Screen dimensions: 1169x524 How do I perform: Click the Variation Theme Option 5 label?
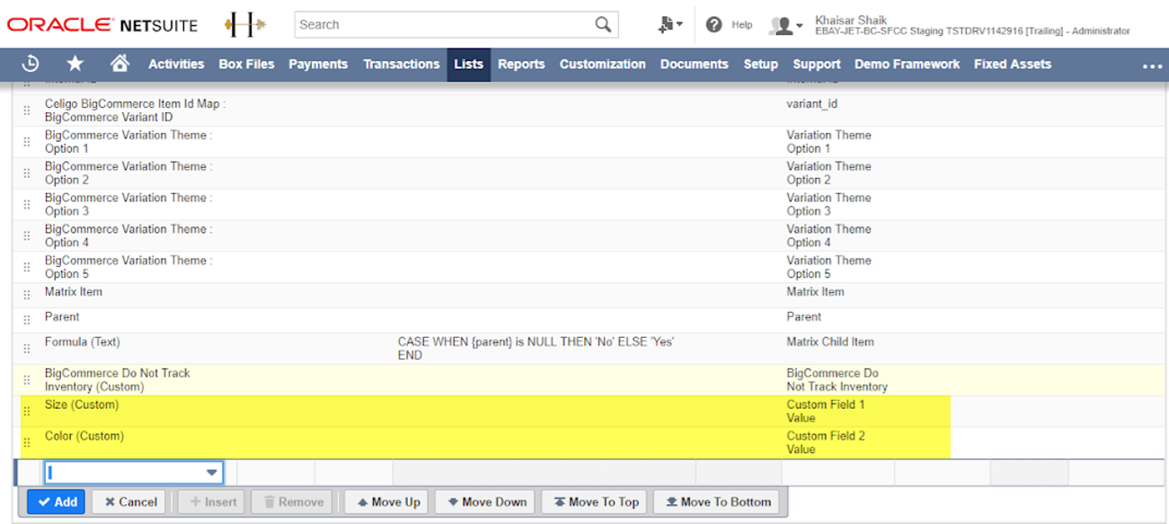click(829, 268)
